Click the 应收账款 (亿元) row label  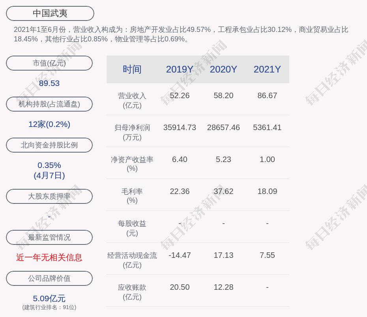pyautogui.click(x=132, y=292)
